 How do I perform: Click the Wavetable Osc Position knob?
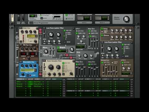coord(23,74)
